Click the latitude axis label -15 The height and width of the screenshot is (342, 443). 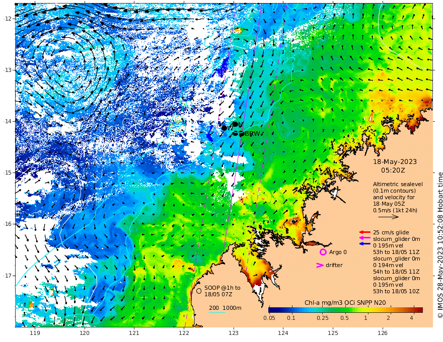click(8, 173)
